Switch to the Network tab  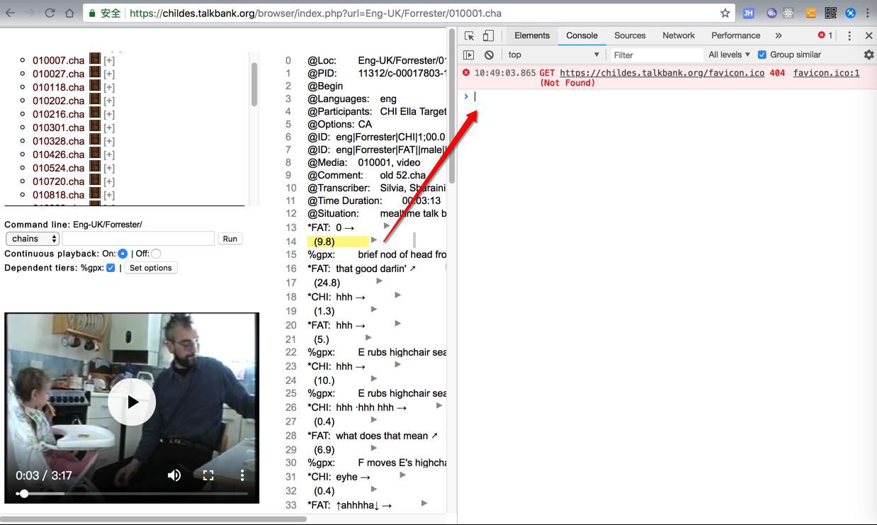679,35
